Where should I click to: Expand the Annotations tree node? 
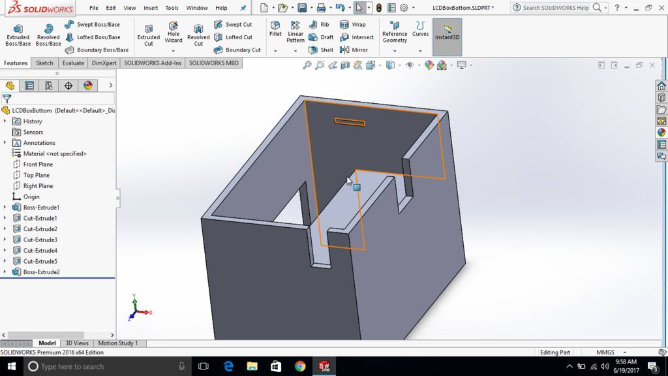coord(5,142)
